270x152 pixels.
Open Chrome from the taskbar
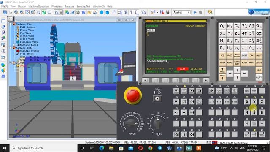pos(150,148)
